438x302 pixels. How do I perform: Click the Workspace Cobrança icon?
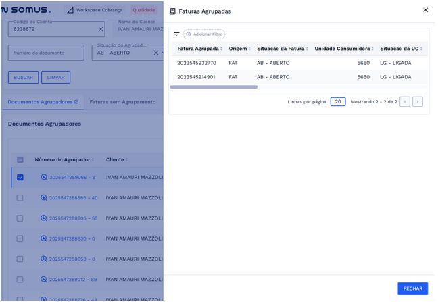point(71,11)
